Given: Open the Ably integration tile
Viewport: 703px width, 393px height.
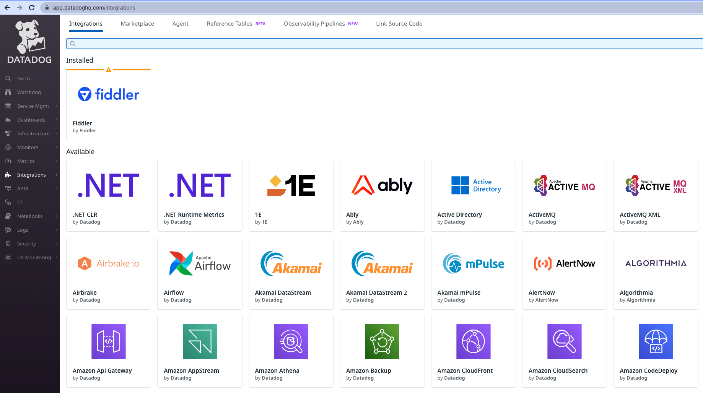Looking at the screenshot, I should (x=382, y=196).
